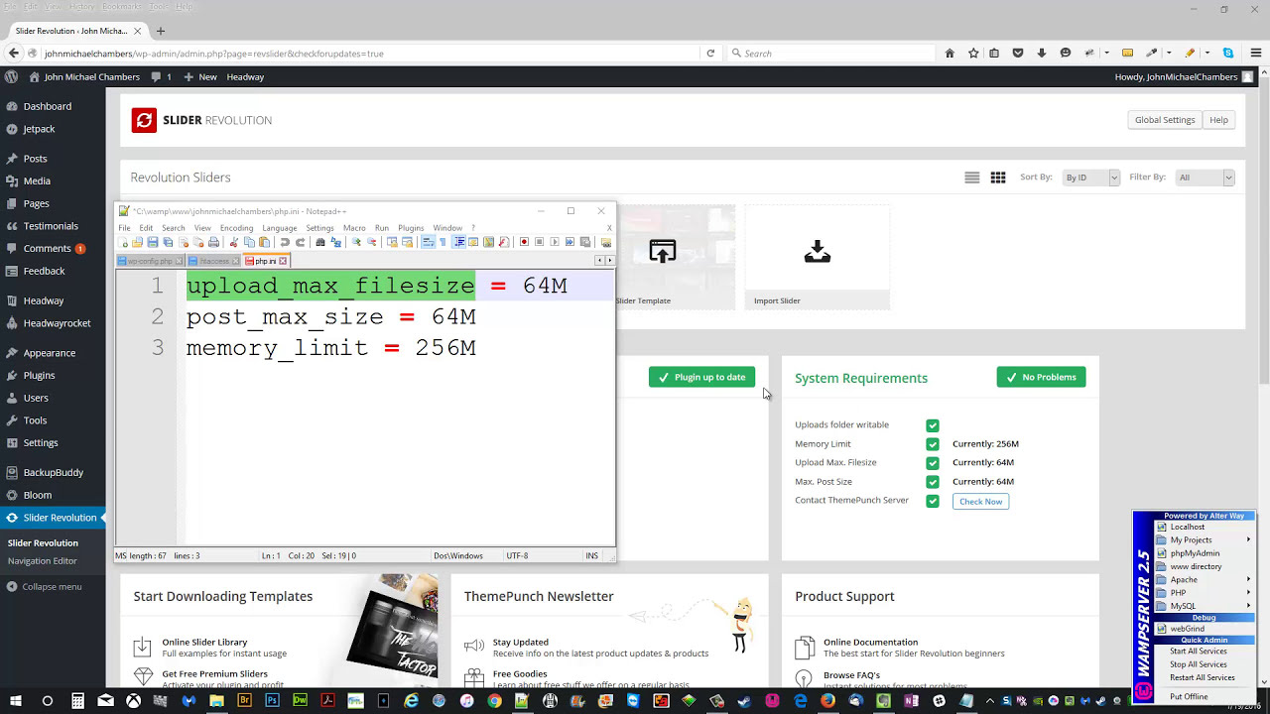Open pencil tool dropdown arrow in Firefox
Image resolution: width=1270 pixels, height=714 pixels.
click(x=1206, y=54)
